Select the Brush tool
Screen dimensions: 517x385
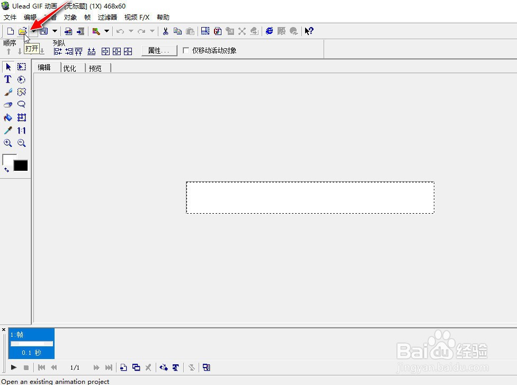(8, 92)
